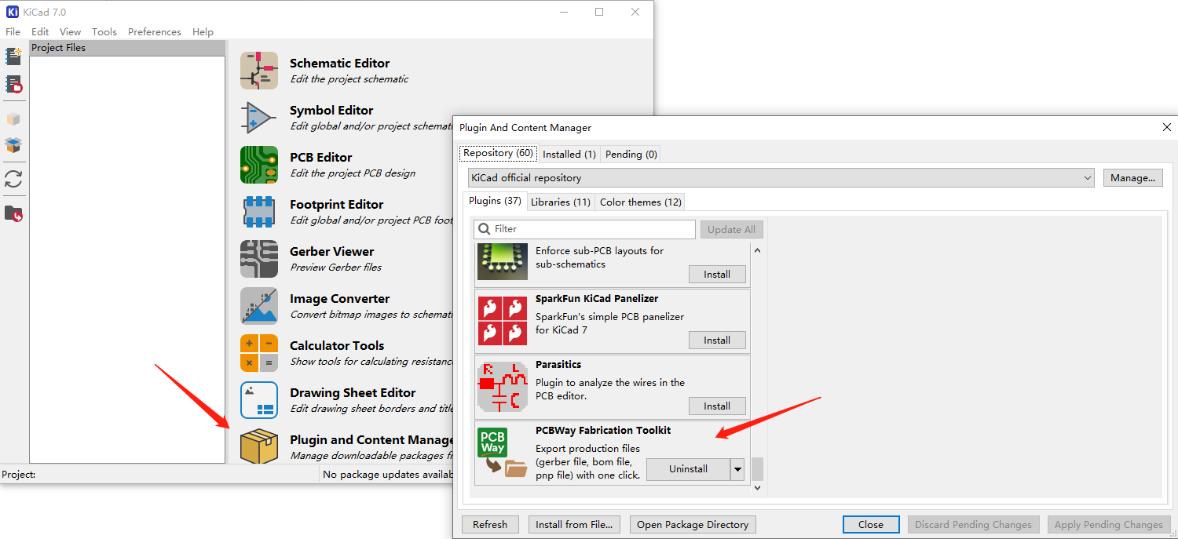Viewport: 1178px width, 539px height.
Task: Click the open project directory folder icon
Action: point(13,213)
